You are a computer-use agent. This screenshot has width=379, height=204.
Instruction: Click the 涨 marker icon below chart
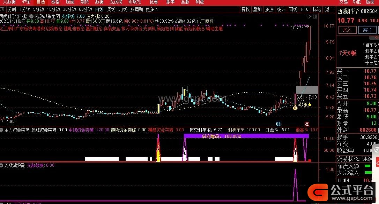[307, 124]
